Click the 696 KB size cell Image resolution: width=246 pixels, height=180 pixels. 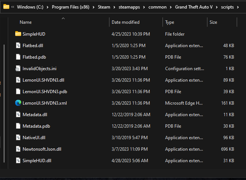pyautogui.click(x=227, y=149)
